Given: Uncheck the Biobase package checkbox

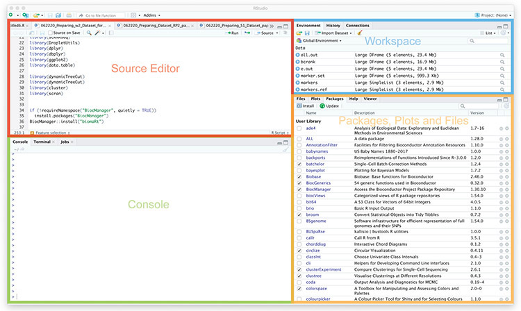Looking at the screenshot, I should pyautogui.click(x=299, y=177).
